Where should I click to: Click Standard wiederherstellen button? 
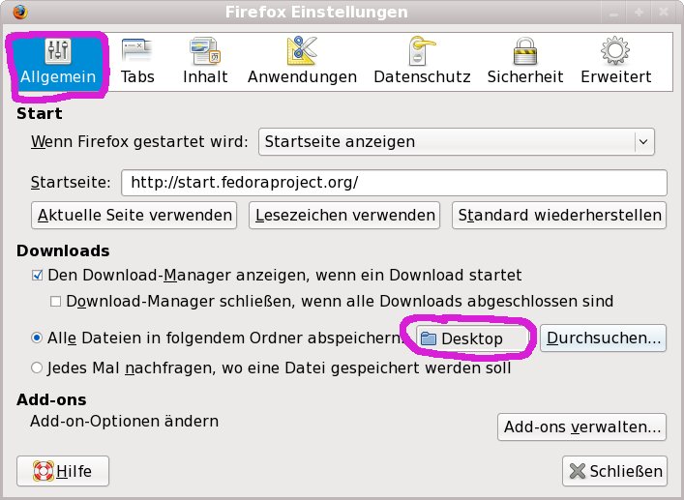pyautogui.click(x=559, y=215)
